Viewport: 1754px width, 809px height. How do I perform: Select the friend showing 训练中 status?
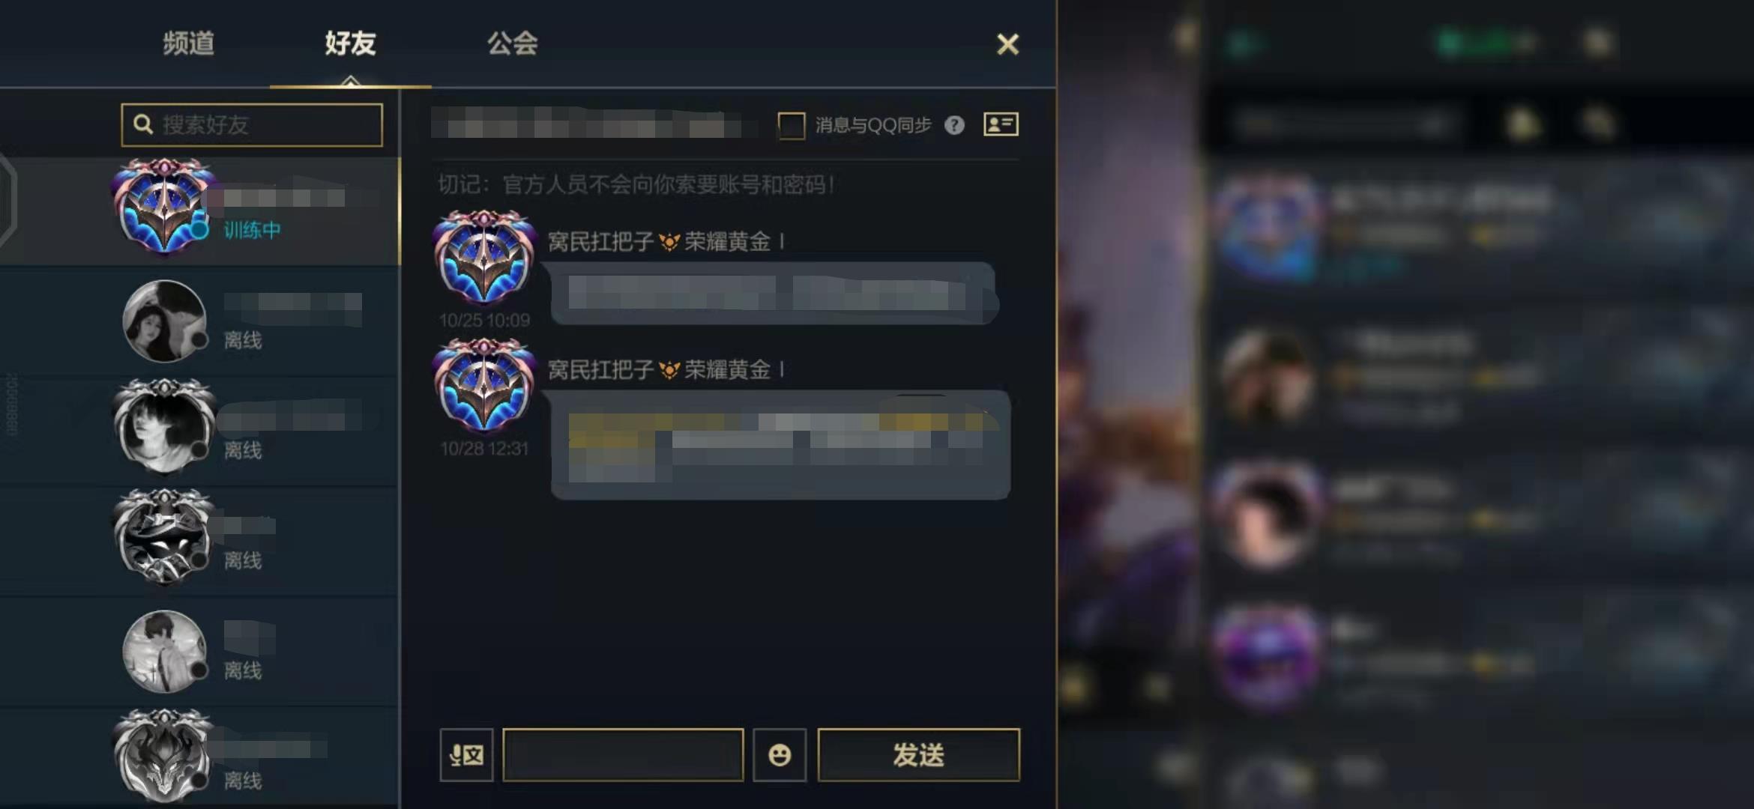click(x=199, y=210)
